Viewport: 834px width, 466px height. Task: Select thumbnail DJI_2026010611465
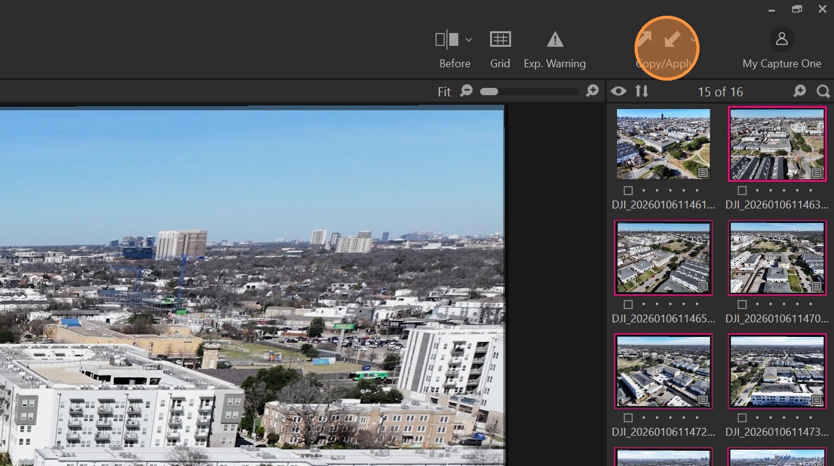(663, 258)
